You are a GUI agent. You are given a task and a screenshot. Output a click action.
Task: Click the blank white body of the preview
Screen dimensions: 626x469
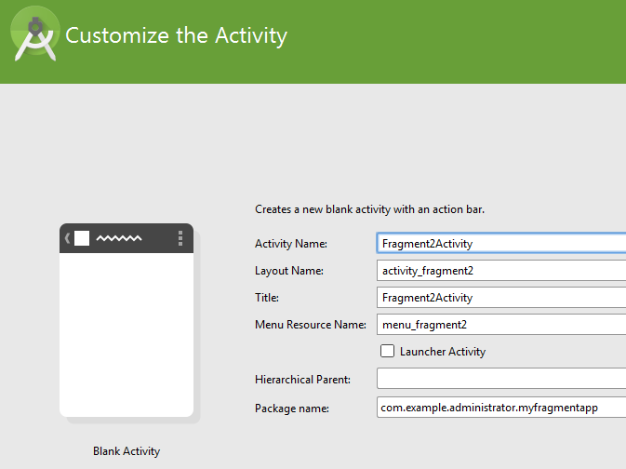(x=127, y=330)
